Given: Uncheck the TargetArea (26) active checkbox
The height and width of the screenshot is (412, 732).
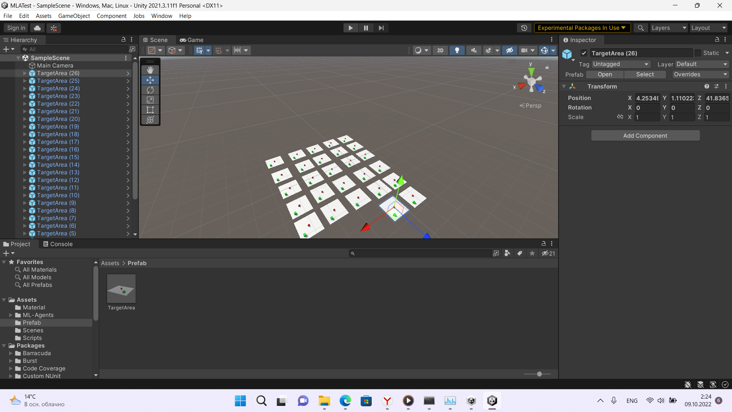Looking at the screenshot, I should (584, 53).
